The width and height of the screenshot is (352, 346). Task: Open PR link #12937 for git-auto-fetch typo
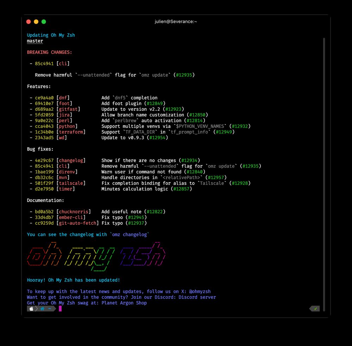pos(136,223)
